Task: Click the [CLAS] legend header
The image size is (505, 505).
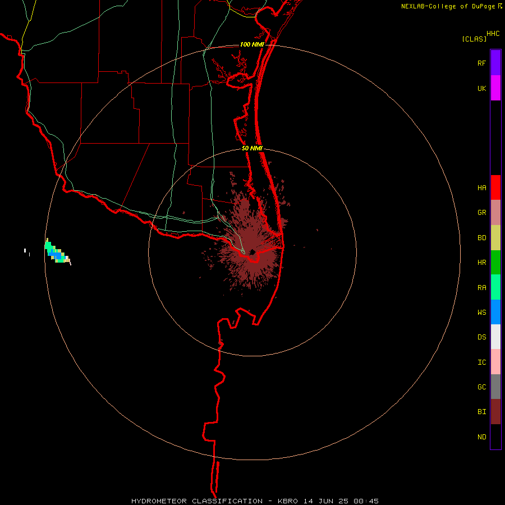Action: (x=474, y=39)
